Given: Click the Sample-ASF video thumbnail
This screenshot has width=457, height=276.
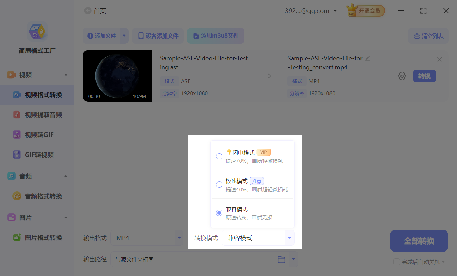Looking at the screenshot, I should click(x=117, y=76).
